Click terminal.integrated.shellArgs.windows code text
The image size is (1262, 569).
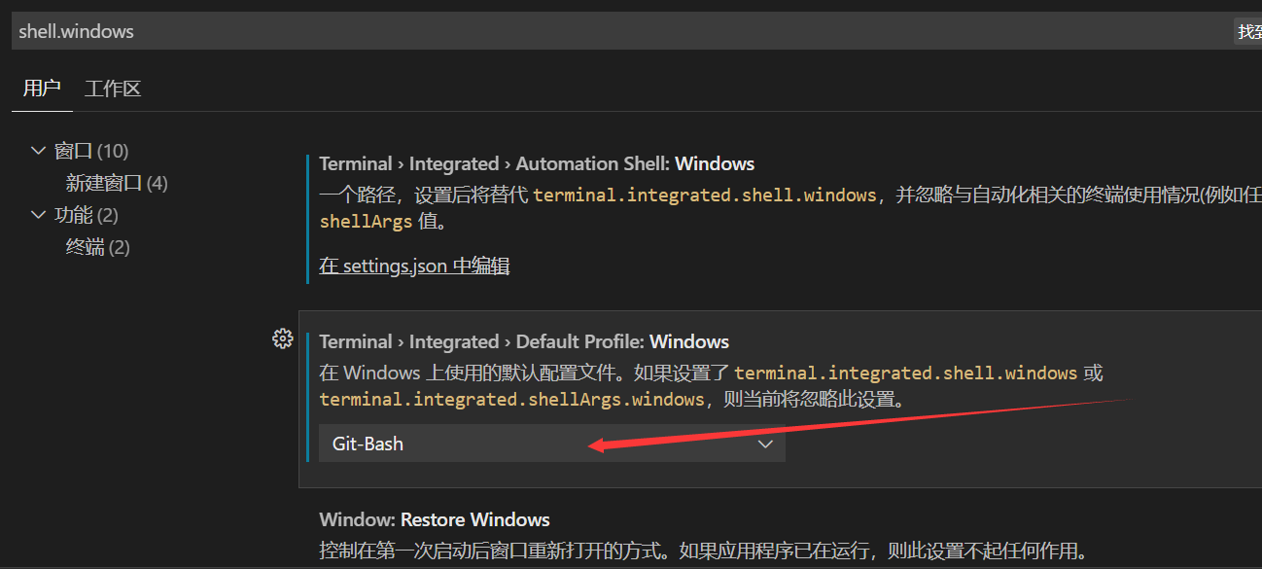click(x=511, y=399)
